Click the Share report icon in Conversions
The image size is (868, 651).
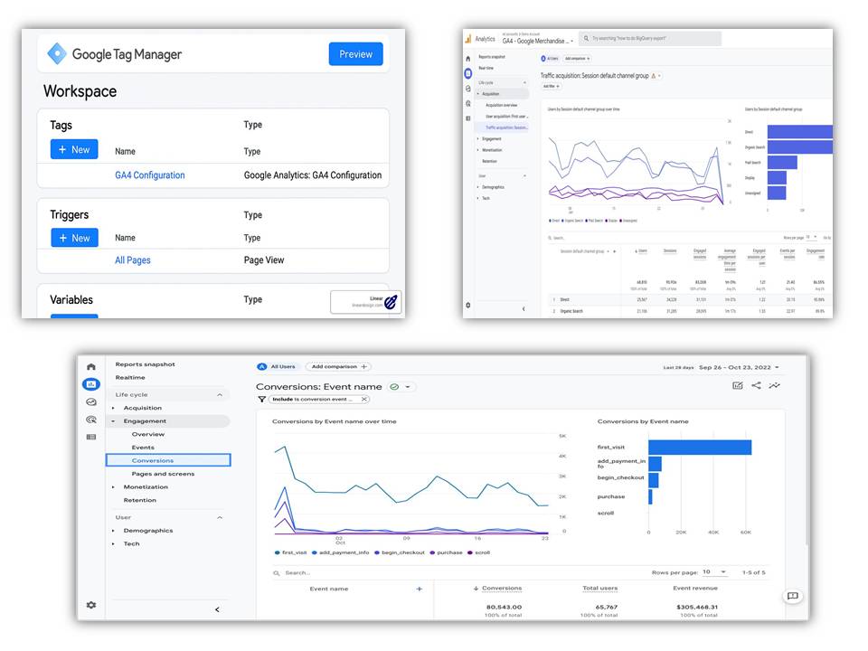click(x=756, y=386)
